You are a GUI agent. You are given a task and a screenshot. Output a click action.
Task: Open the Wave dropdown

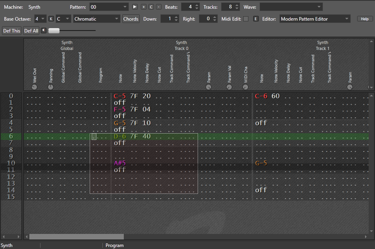coord(291,7)
